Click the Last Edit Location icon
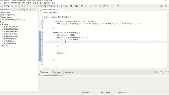 101,6
